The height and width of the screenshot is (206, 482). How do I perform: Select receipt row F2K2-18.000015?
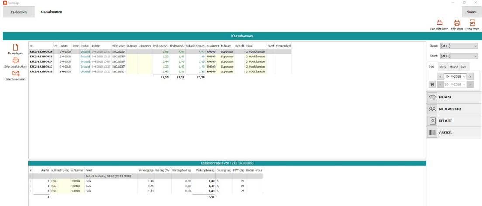[x=41, y=57]
